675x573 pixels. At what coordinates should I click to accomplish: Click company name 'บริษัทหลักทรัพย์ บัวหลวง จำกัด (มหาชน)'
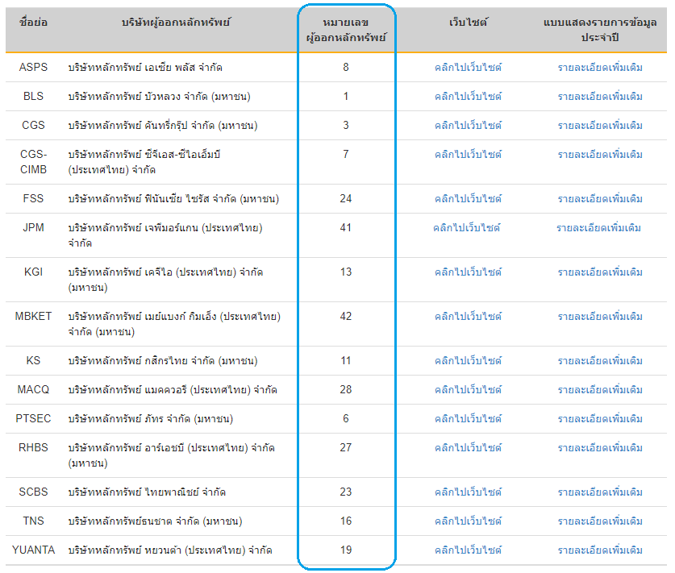(159, 97)
